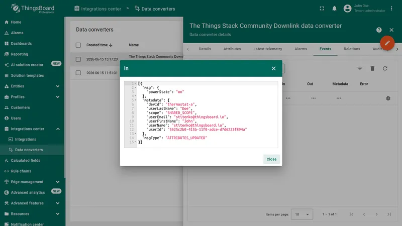Open items per page dropdown

302,214
